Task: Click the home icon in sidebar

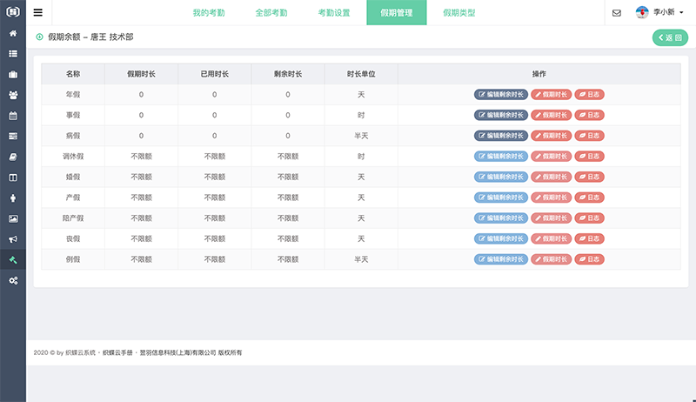Action: click(x=13, y=33)
